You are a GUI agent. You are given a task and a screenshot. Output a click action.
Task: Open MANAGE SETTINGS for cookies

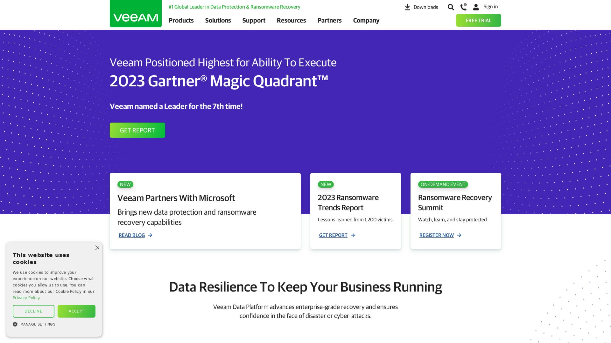(x=37, y=324)
